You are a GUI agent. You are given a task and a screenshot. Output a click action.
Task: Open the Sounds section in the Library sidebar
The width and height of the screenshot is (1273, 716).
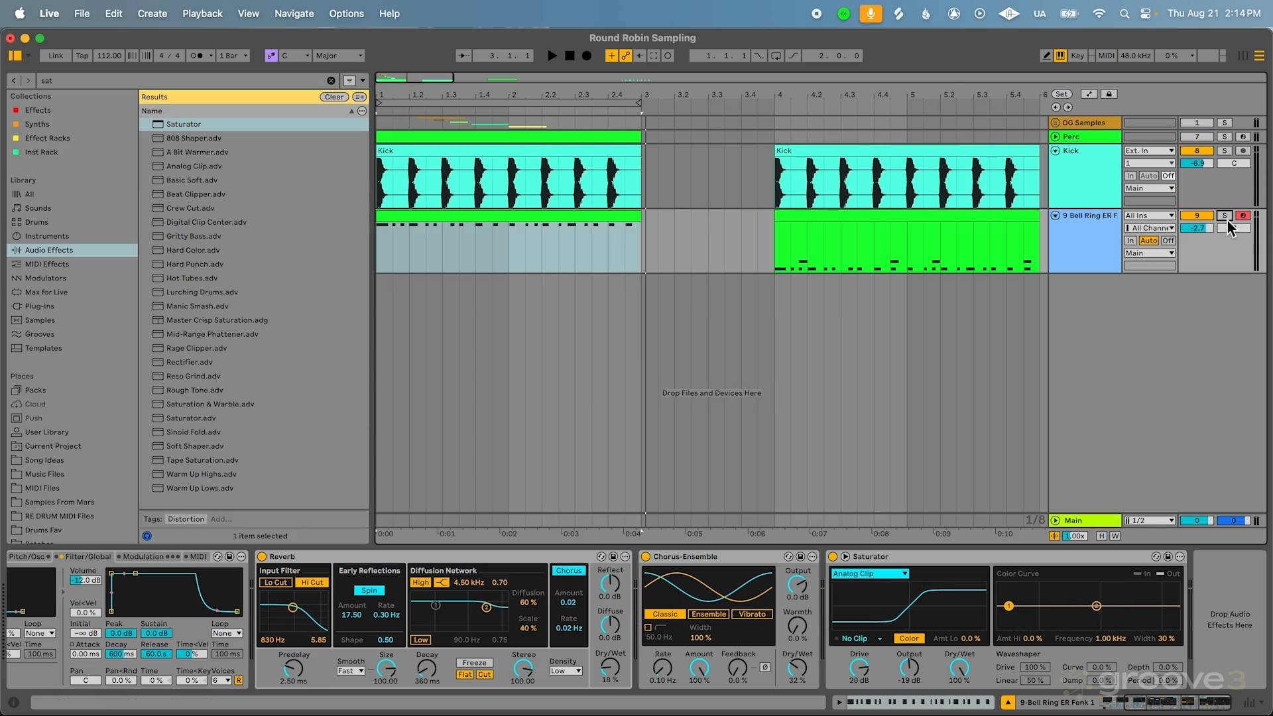click(x=37, y=208)
